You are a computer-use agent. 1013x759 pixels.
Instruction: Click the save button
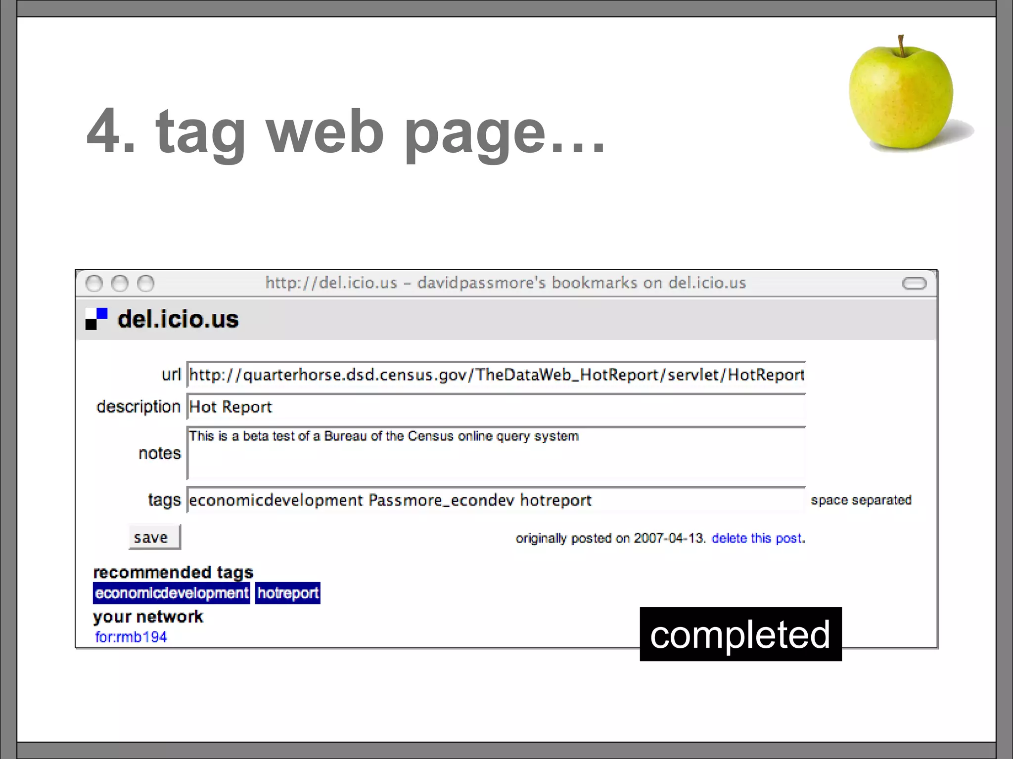coord(154,537)
